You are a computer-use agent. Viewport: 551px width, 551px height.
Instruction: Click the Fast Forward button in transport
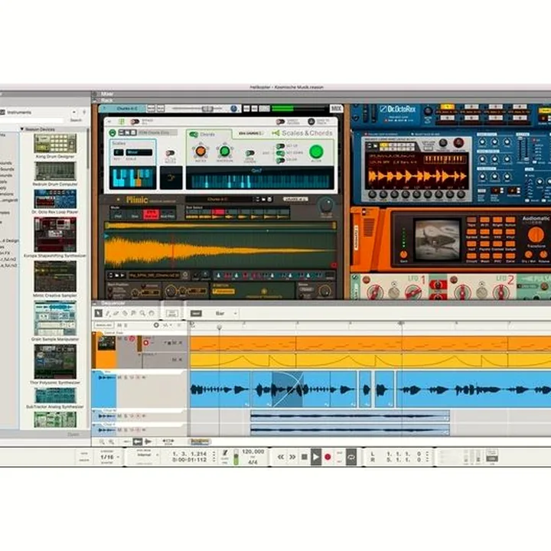[x=292, y=457]
